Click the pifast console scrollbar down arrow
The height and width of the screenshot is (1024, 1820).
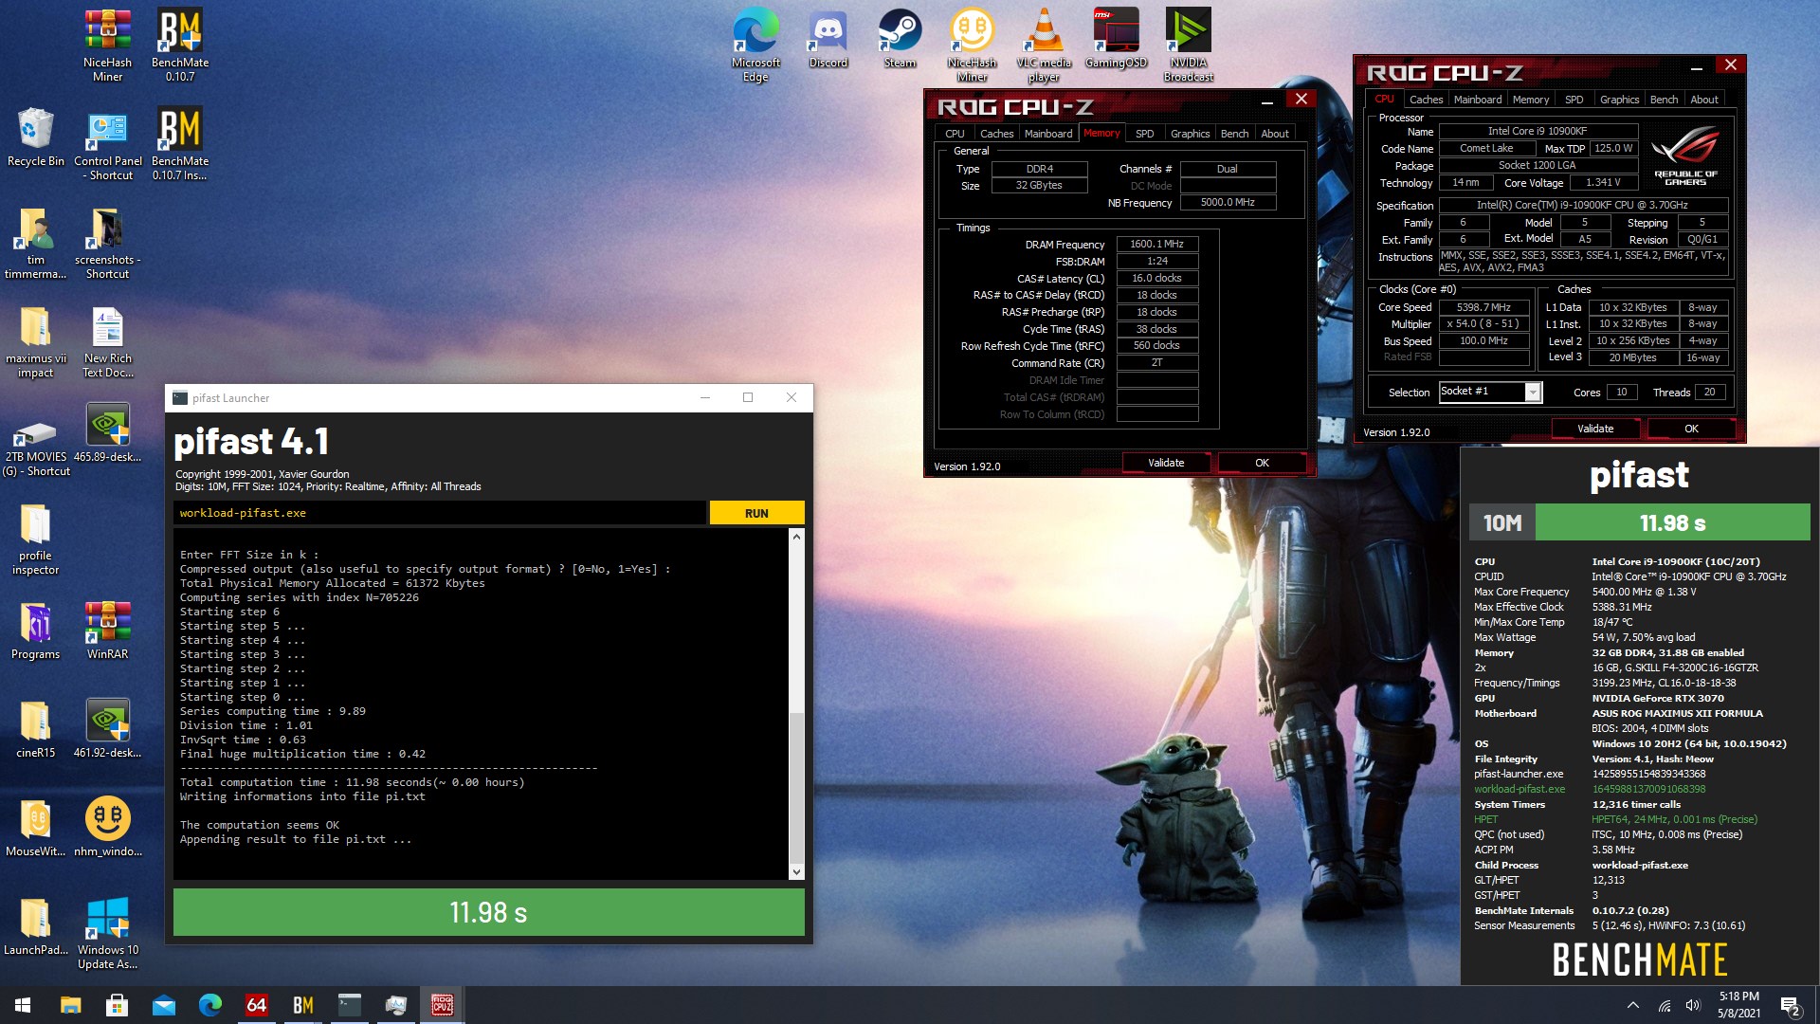point(796,872)
